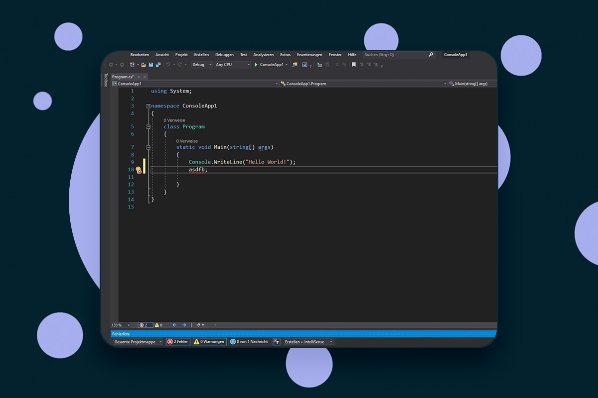Click the yellow warning count 0 indicator under the editor
Image resolution: width=598 pixels, height=398 pixels.
point(158,325)
